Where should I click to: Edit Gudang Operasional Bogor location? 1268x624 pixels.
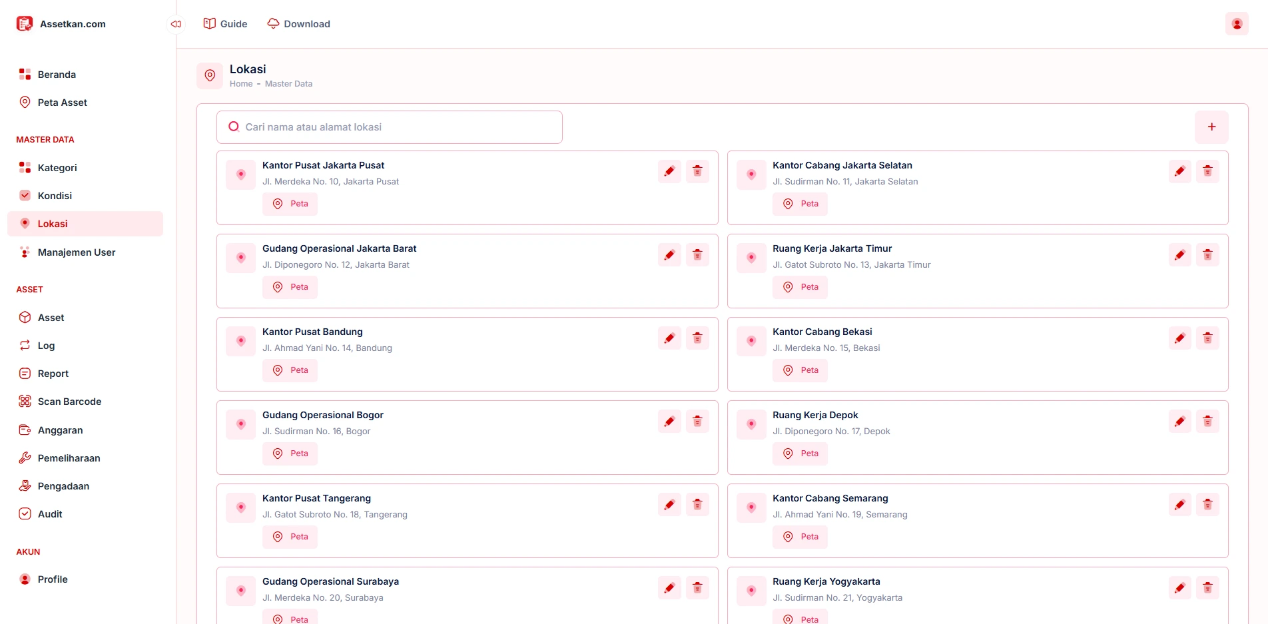669,422
